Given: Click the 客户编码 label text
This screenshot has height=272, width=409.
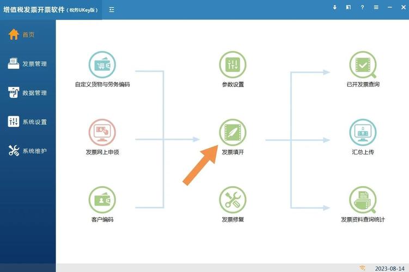Looking at the screenshot, I should [102, 220].
